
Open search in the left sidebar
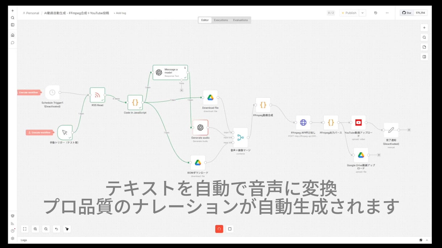[13, 18]
